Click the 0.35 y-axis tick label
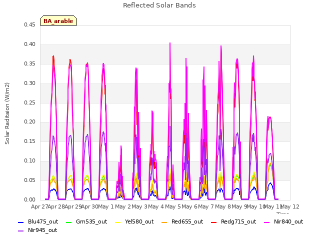 click(29, 63)
